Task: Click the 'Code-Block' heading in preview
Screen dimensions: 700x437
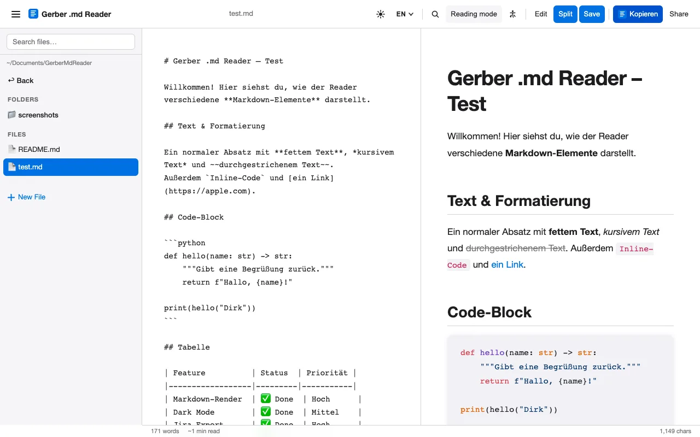Action: click(489, 312)
